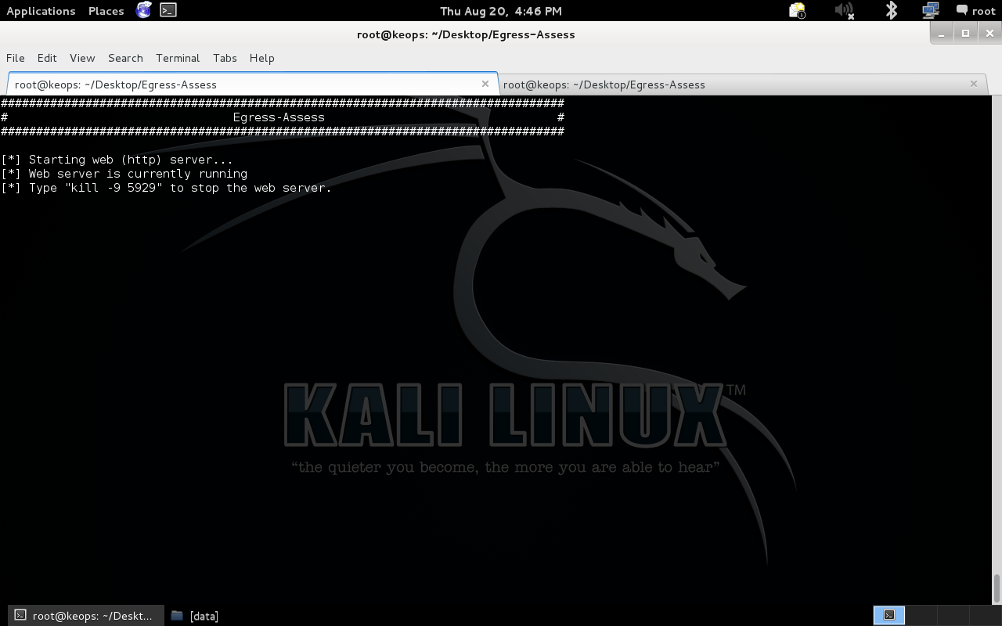The height and width of the screenshot is (626, 1002).
Task: Open the Terminal menu
Action: 178,58
